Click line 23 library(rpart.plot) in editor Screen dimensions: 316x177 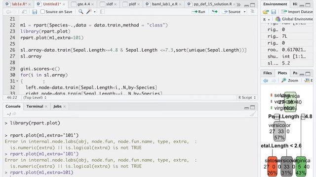point(45,31)
